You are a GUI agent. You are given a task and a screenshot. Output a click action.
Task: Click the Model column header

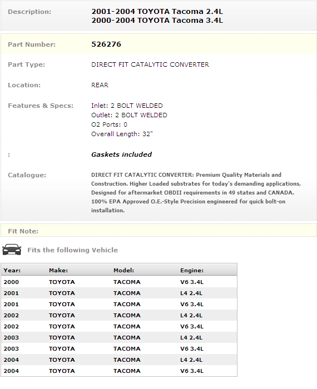[x=123, y=270]
